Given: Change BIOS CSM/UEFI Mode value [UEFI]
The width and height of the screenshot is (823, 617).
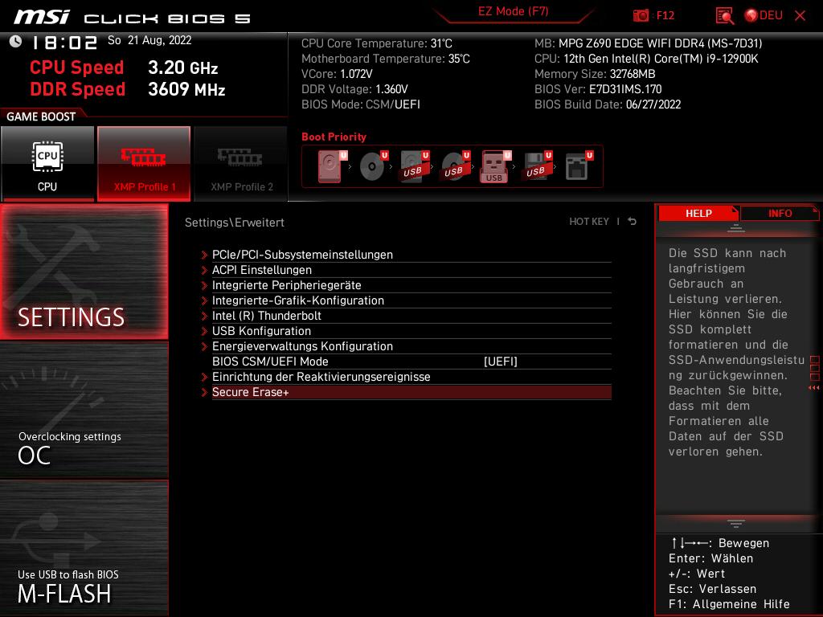Looking at the screenshot, I should (x=500, y=362).
